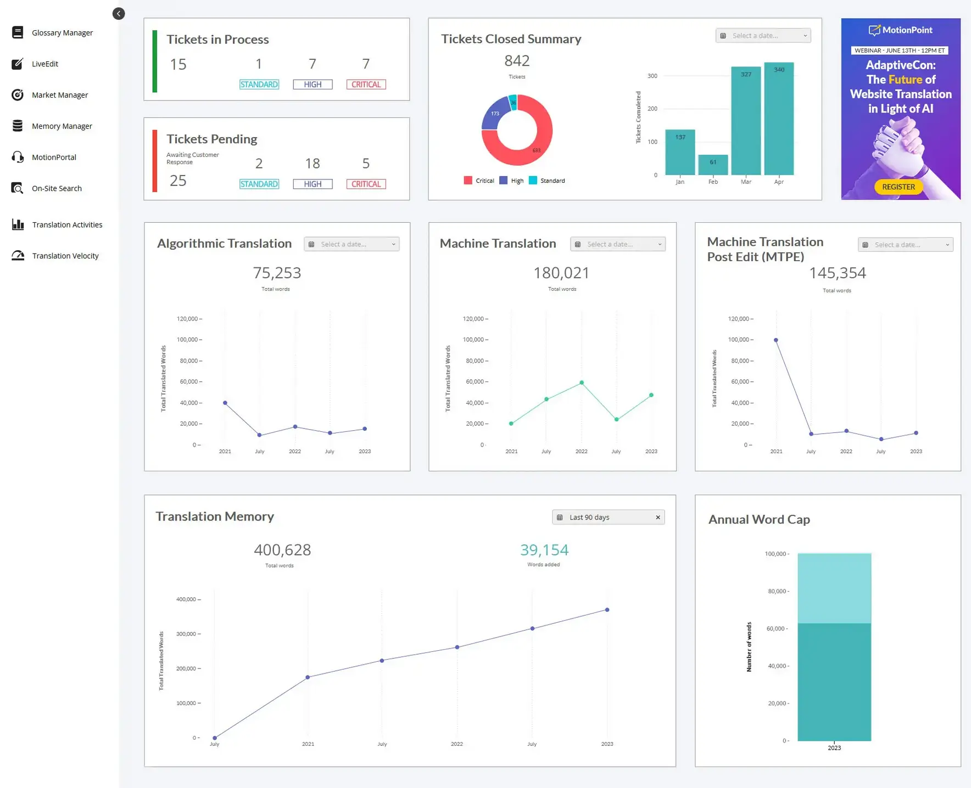Select the HIGH priority tab under Tickets in Process
Screen dimensions: 971x788
312,84
